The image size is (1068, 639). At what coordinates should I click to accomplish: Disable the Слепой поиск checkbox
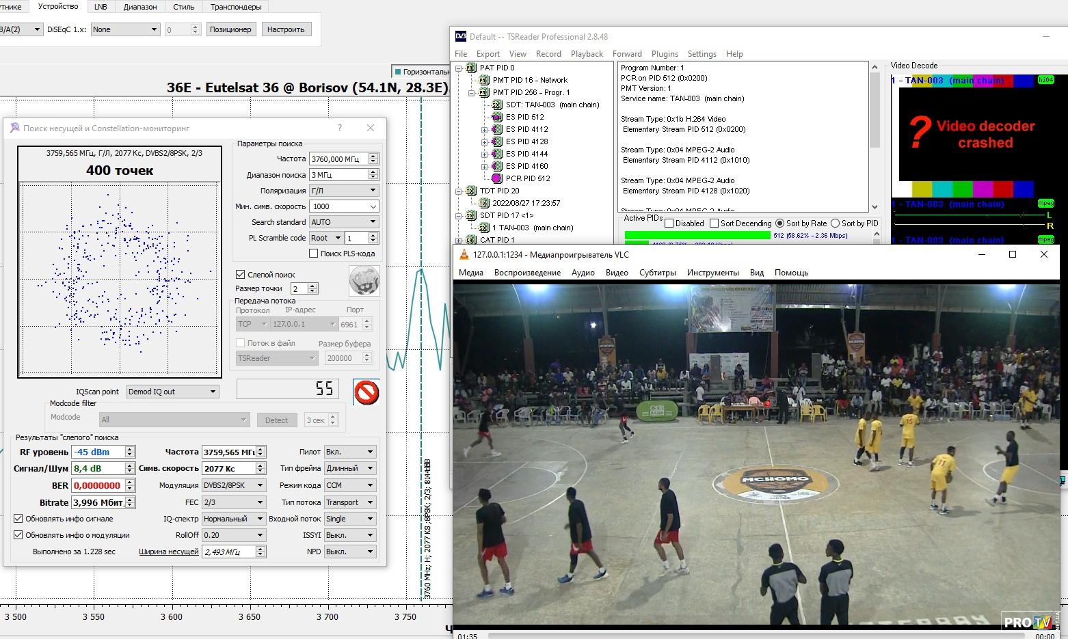tap(241, 274)
